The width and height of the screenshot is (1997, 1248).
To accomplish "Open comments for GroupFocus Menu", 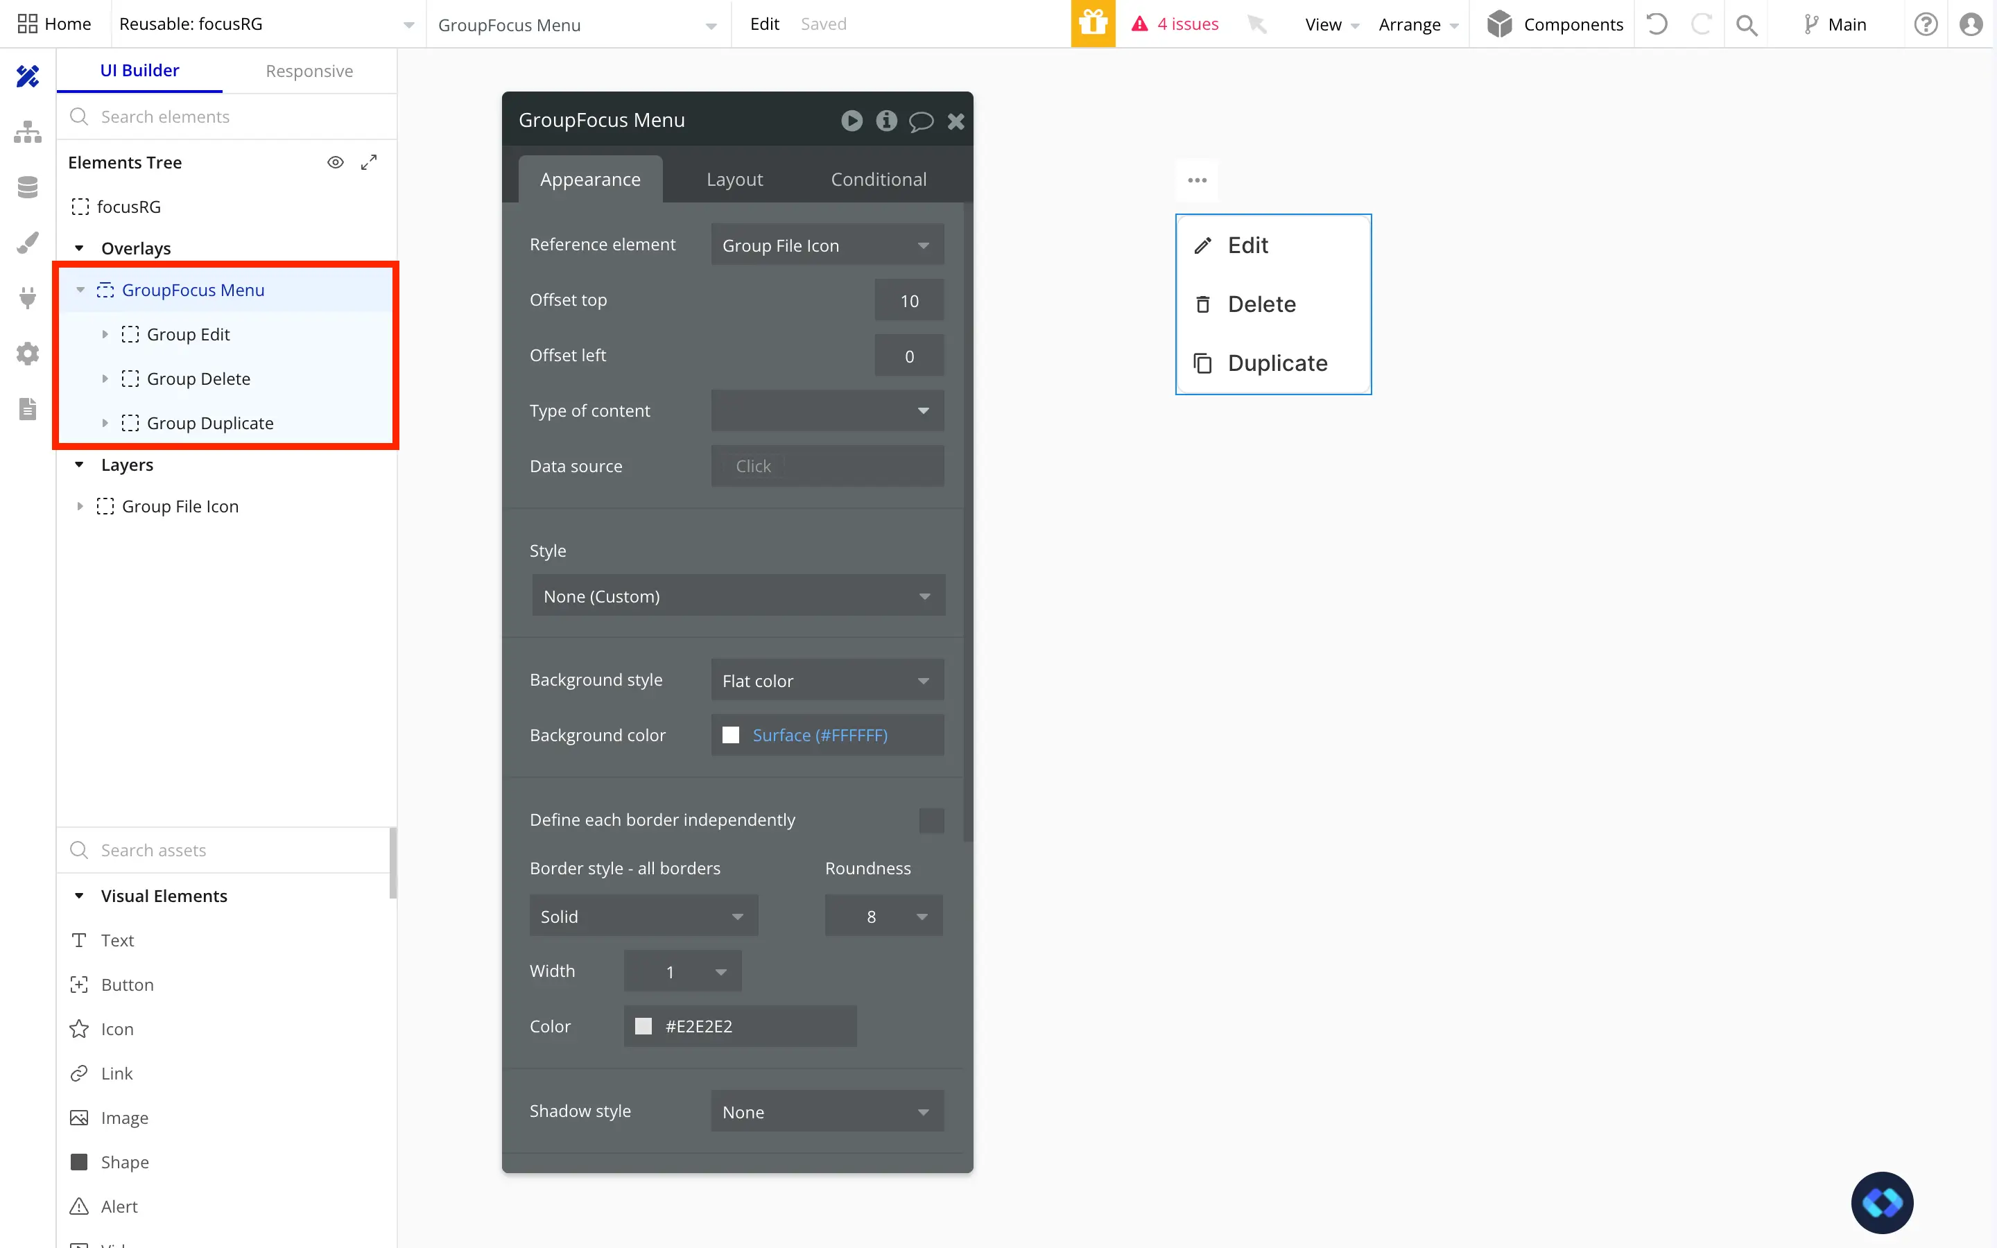I will click(921, 121).
